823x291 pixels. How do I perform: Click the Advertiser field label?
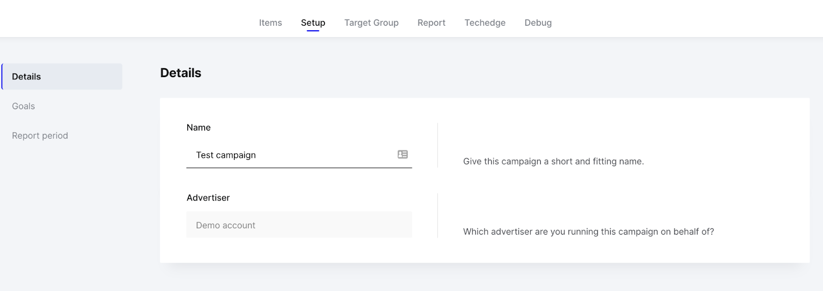[x=208, y=197]
